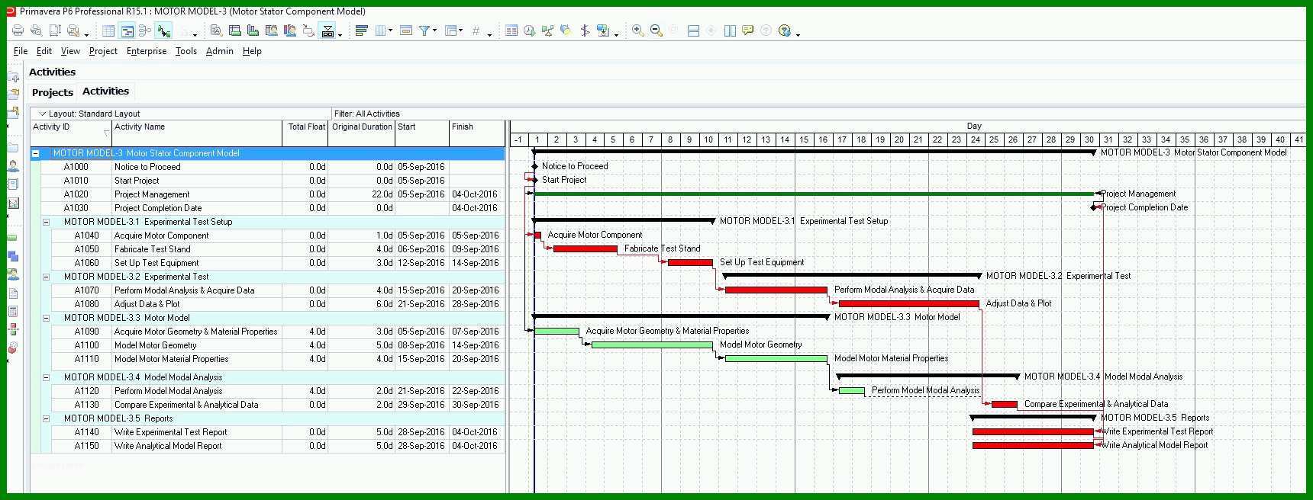Viewport: 1313px width, 500px height.
Task: Open Resources person icon in sidebar
Action: [13, 165]
